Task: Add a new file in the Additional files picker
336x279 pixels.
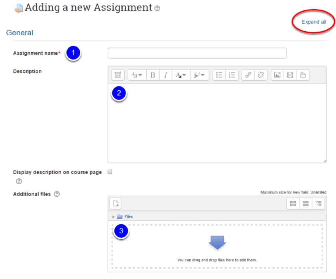Action: coord(115,203)
